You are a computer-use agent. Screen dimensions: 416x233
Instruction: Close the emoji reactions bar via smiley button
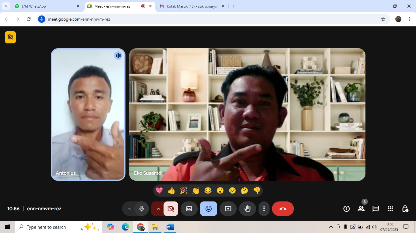(x=209, y=209)
